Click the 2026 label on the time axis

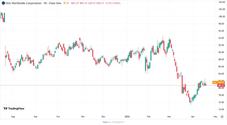[x=127, y=116]
